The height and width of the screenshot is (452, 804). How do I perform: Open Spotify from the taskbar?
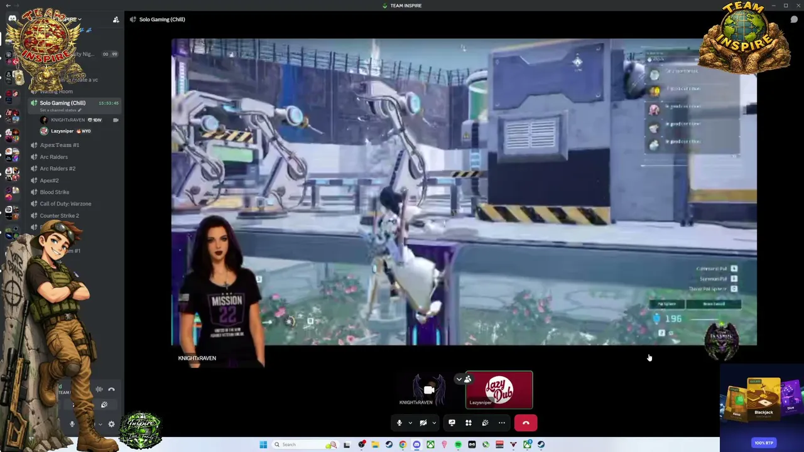coord(458,444)
